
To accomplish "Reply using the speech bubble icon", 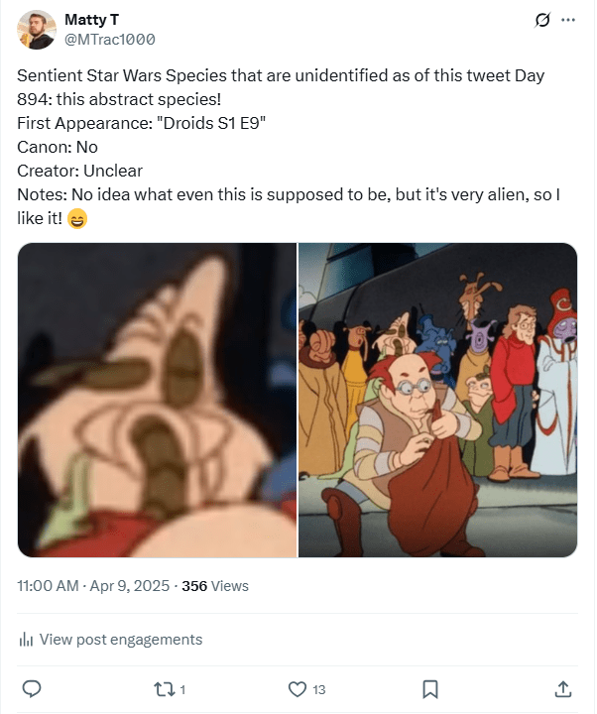I will point(31,688).
